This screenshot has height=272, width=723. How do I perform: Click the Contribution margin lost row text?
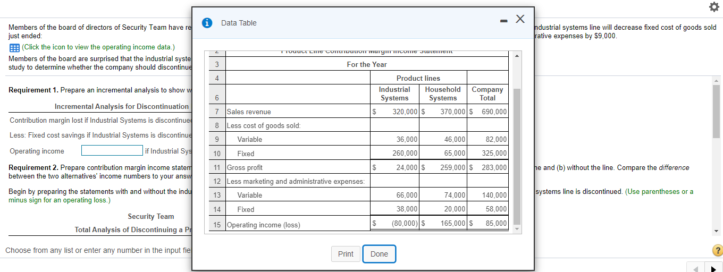(x=100, y=121)
